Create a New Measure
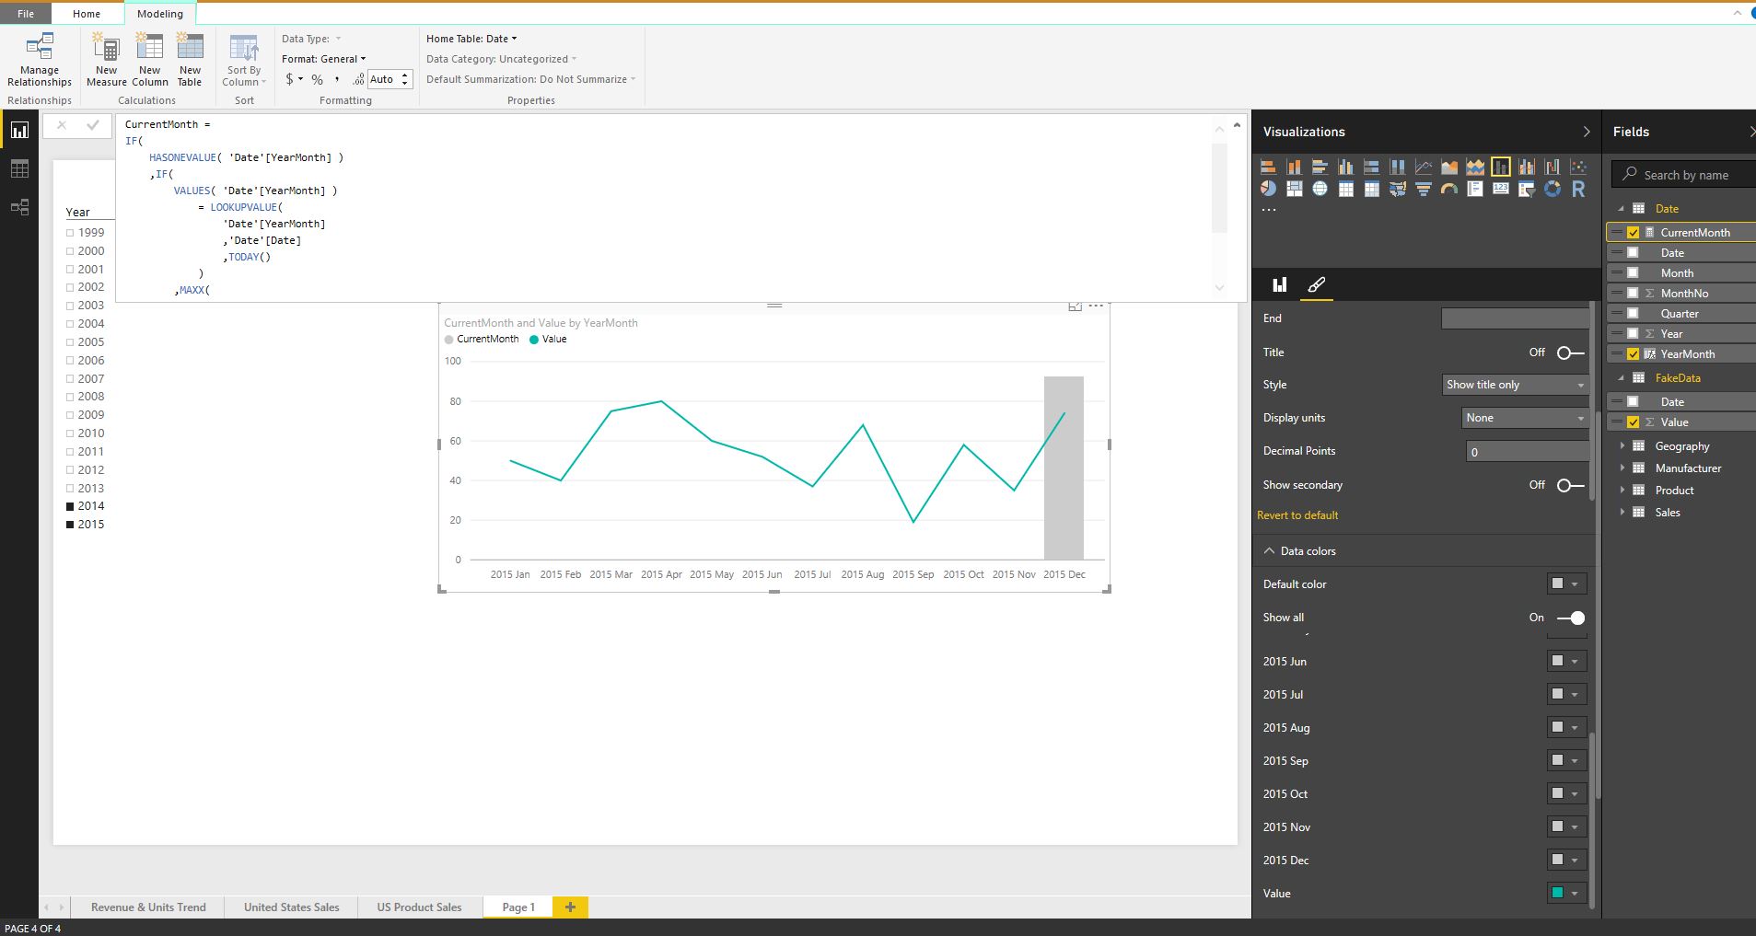The width and height of the screenshot is (1756, 936). [107, 60]
